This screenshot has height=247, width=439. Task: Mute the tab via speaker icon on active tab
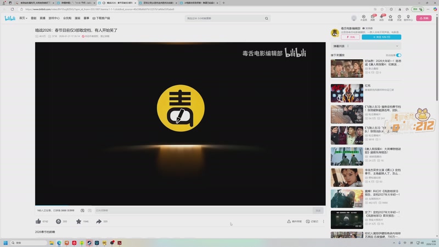click(x=104, y=3)
